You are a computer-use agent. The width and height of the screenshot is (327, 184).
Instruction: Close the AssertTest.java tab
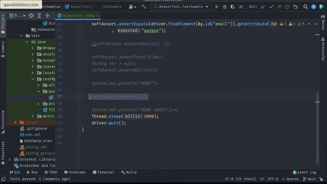[x=98, y=16]
